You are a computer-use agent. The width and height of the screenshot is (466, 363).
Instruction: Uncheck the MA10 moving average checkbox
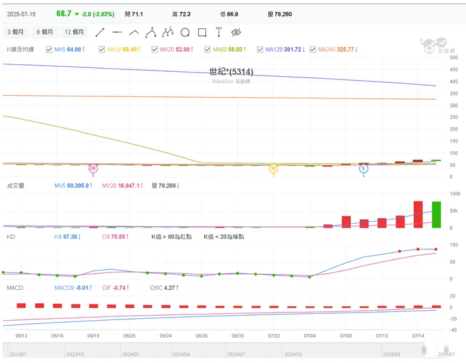(102, 49)
